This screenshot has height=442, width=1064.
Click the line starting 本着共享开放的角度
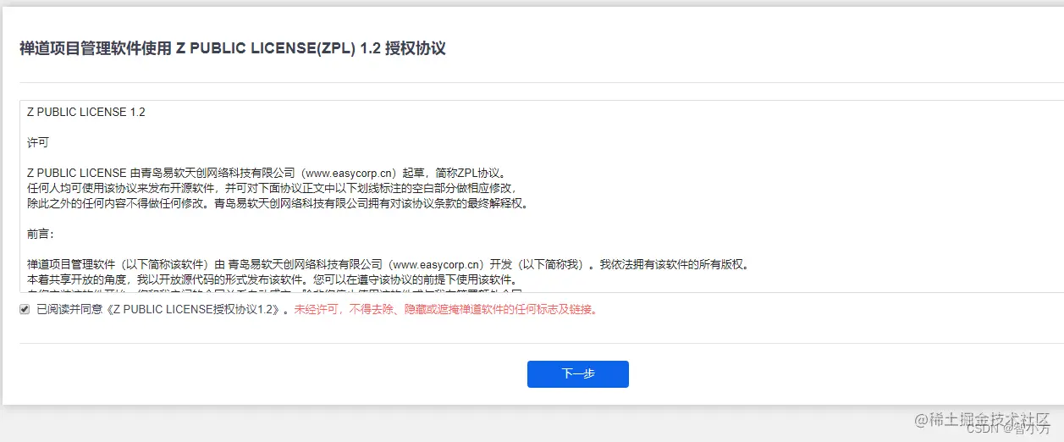(272, 280)
